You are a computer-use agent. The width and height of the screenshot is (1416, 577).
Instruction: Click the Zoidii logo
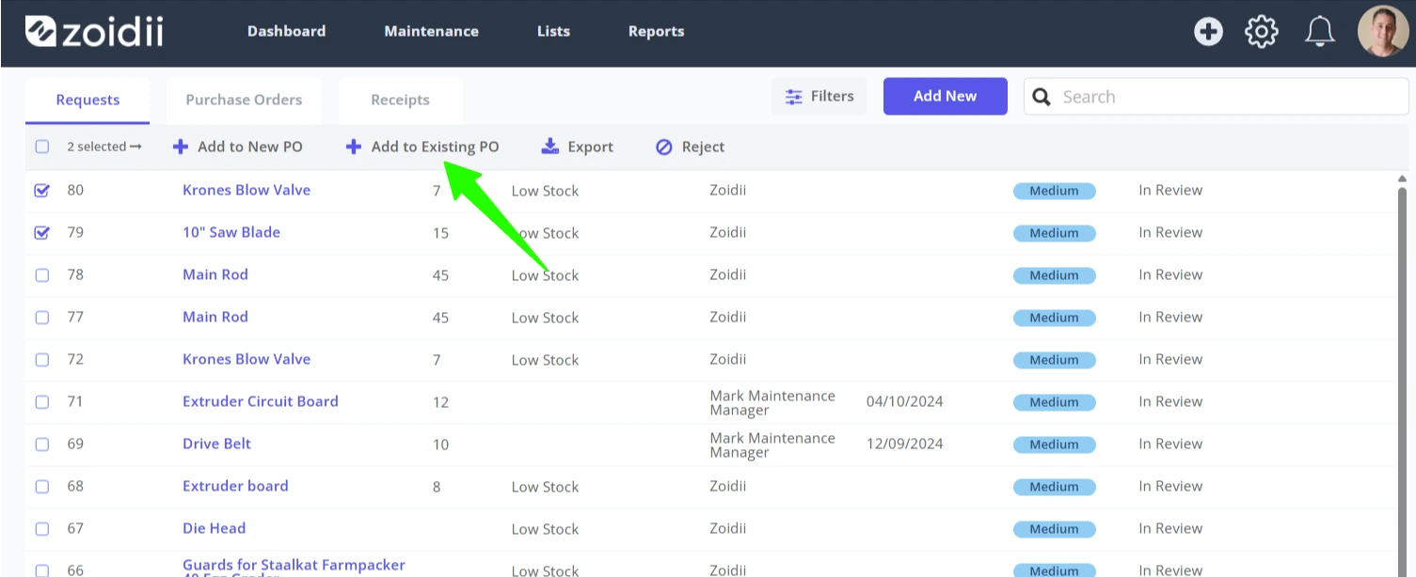(94, 31)
